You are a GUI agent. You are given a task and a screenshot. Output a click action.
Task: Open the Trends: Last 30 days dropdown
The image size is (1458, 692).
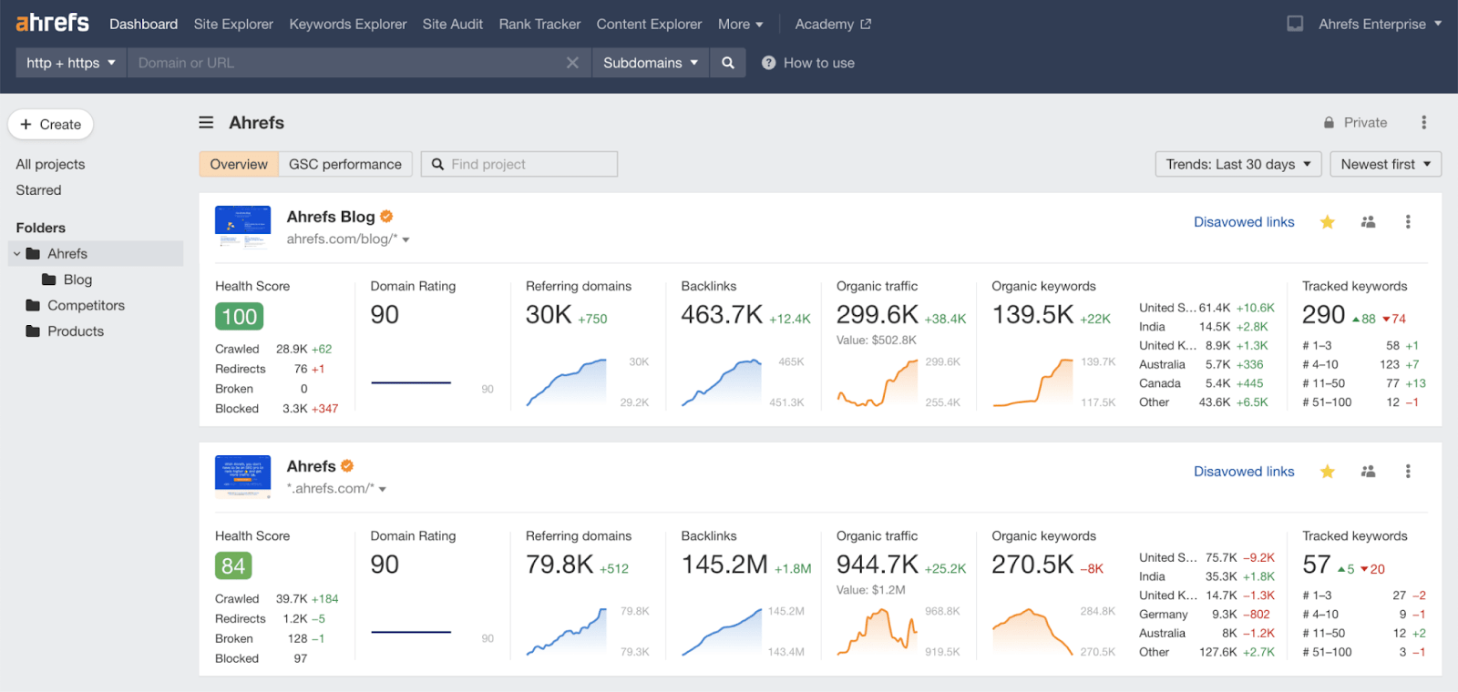click(x=1237, y=164)
